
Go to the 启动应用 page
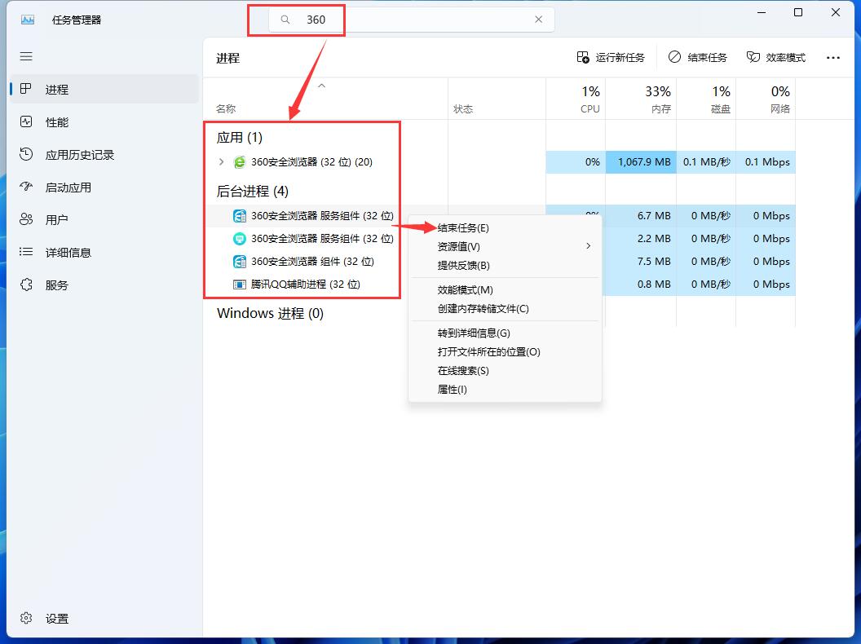[104, 187]
